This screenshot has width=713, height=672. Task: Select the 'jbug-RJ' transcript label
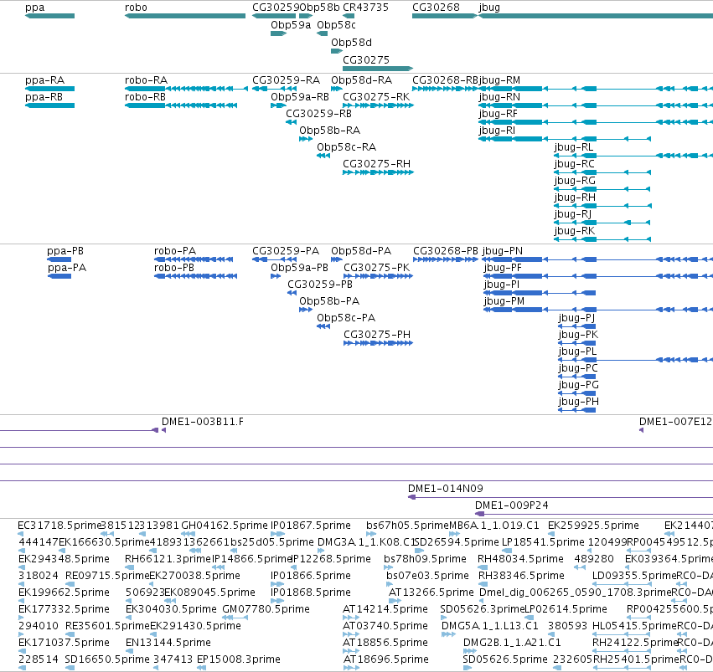(x=573, y=214)
